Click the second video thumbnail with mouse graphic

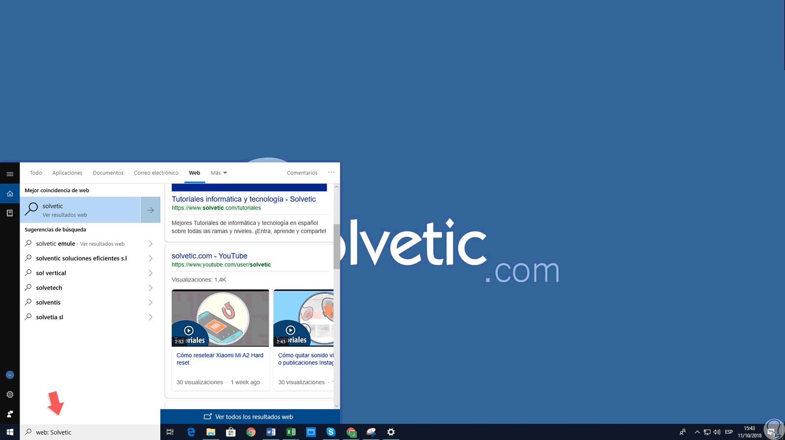(x=303, y=318)
